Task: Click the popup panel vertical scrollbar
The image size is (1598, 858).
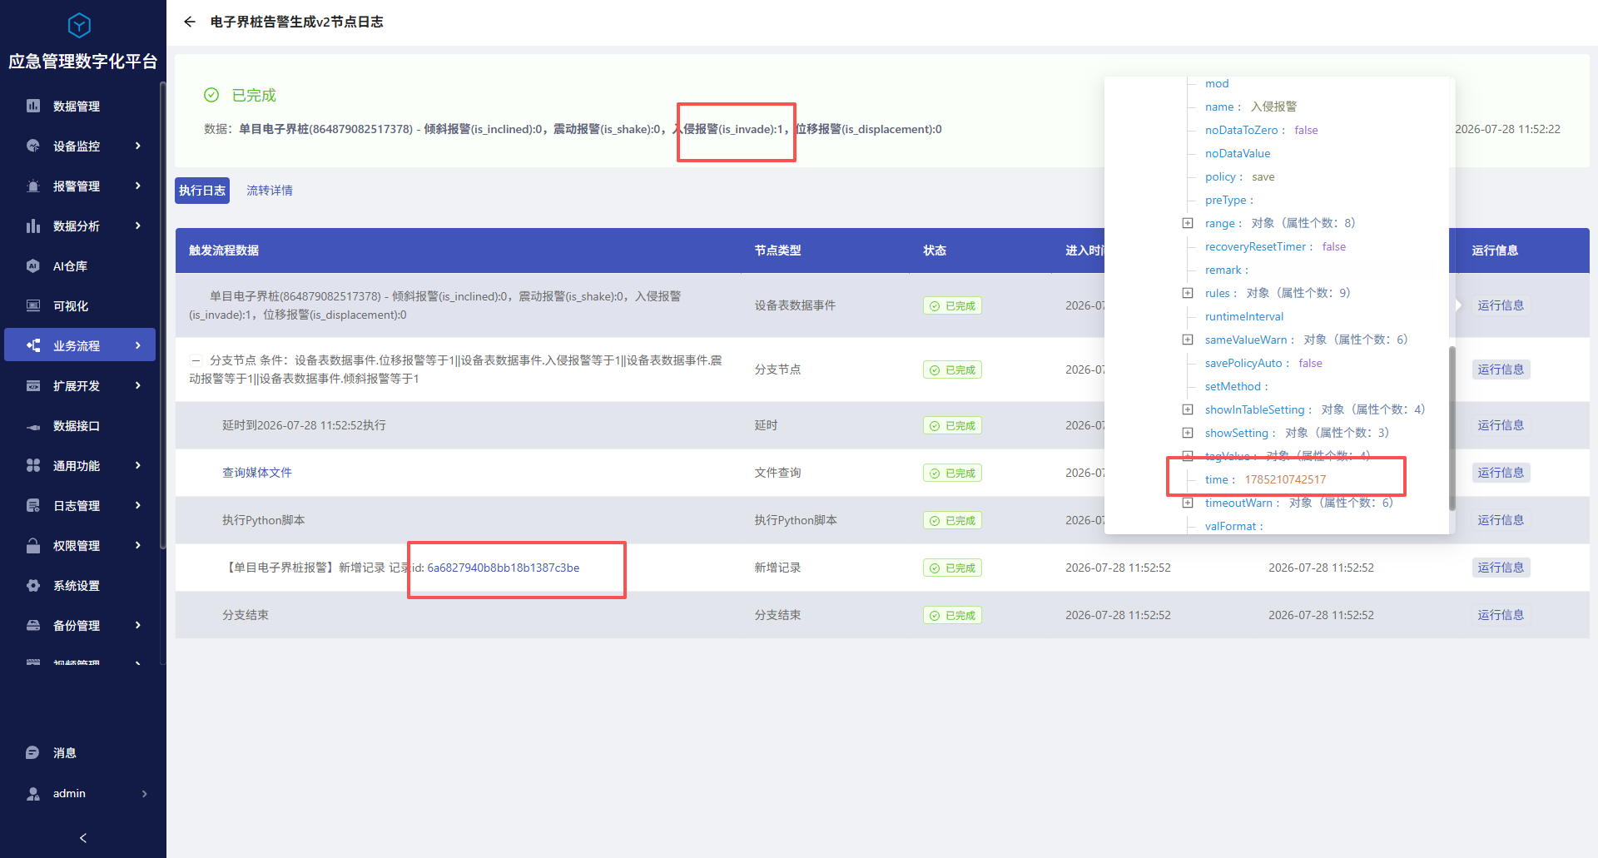Action: click(x=1452, y=429)
